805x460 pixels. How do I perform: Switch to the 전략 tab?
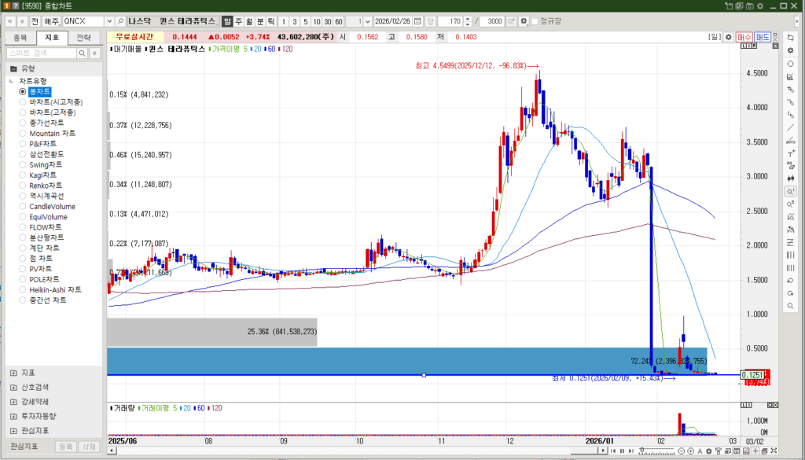click(x=83, y=37)
